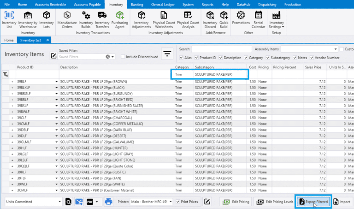Switch to Accounts Payable ribbon tab
The image size is (354, 209).
87,5
